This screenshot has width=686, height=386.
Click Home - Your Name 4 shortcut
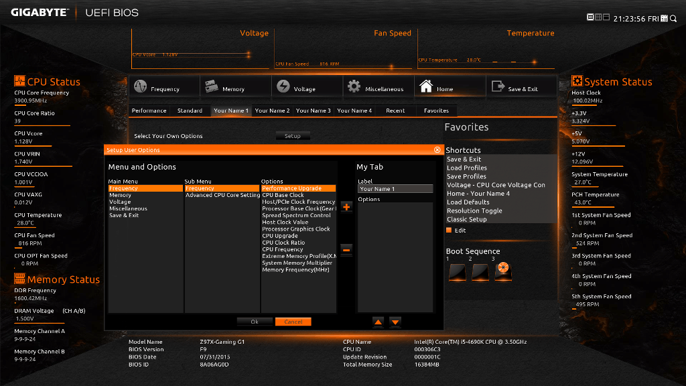478,194
